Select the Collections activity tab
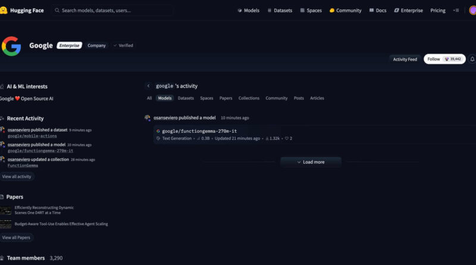 [249, 98]
